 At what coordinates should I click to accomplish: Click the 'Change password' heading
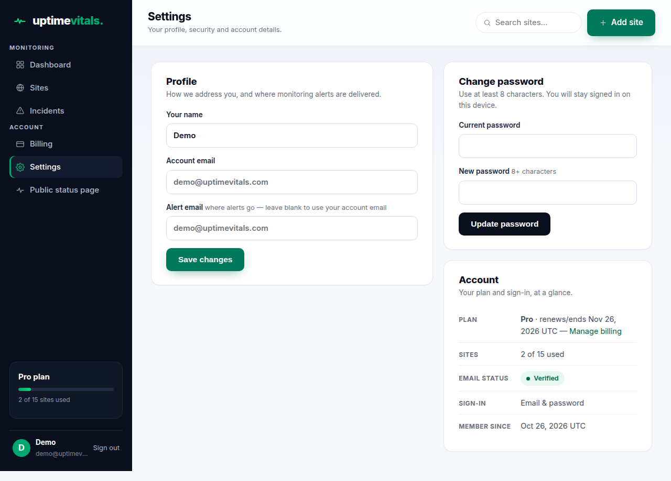pyautogui.click(x=501, y=82)
